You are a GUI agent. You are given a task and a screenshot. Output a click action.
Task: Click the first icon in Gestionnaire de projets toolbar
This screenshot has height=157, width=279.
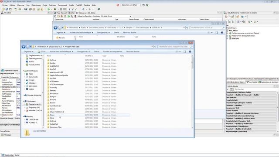pyautogui.click(x=226, y=17)
